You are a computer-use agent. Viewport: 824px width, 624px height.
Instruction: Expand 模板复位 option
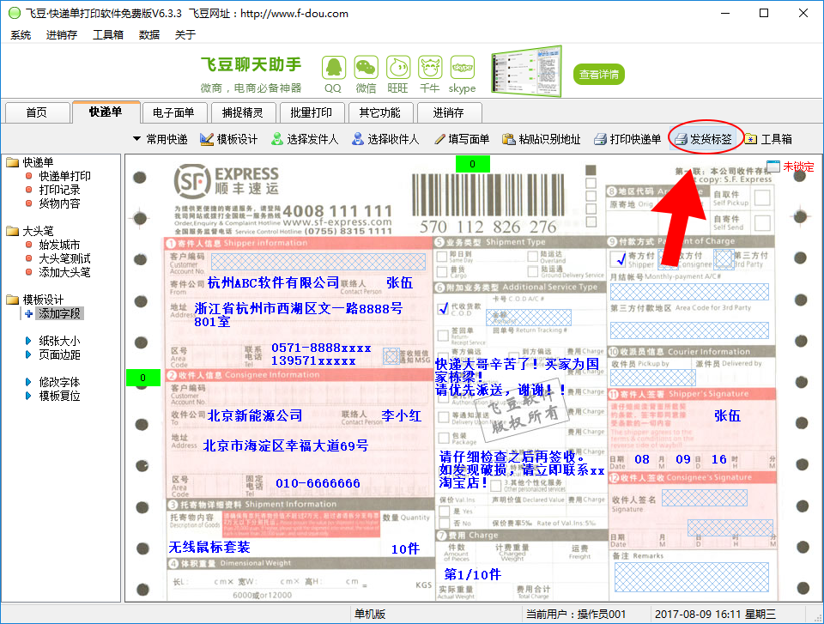pyautogui.click(x=59, y=396)
